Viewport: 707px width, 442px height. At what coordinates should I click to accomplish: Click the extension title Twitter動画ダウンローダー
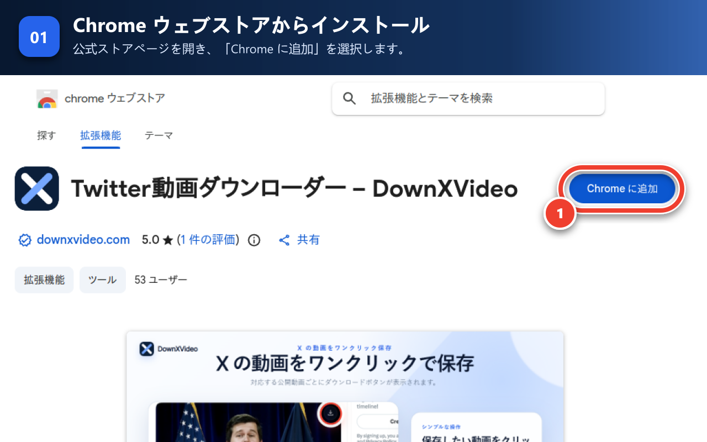[294, 189]
